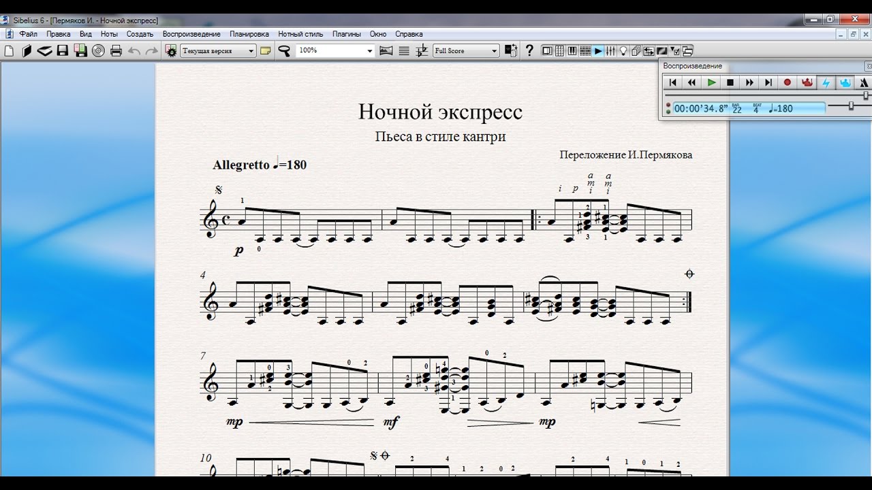Click the Transposing Score flats icon
The height and width of the screenshot is (490, 872).
pyautogui.click(x=422, y=50)
